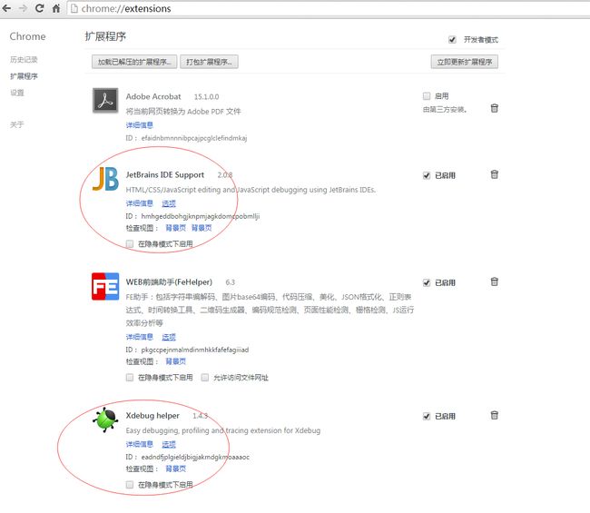Click the load unpacked extension button
This screenshot has height=513, width=590.
tap(134, 62)
